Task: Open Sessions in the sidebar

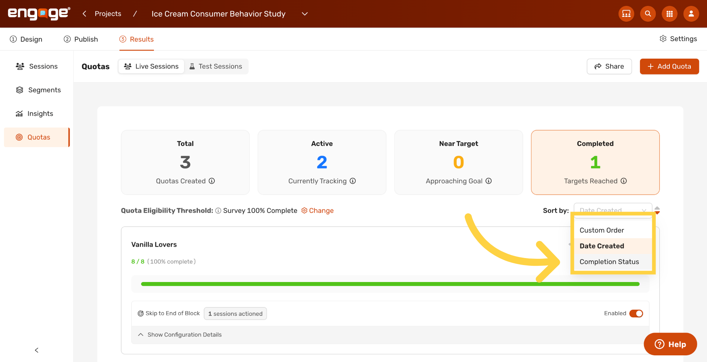Action: [37, 66]
